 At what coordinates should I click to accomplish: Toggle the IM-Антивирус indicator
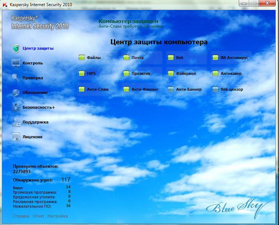tap(215, 58)
